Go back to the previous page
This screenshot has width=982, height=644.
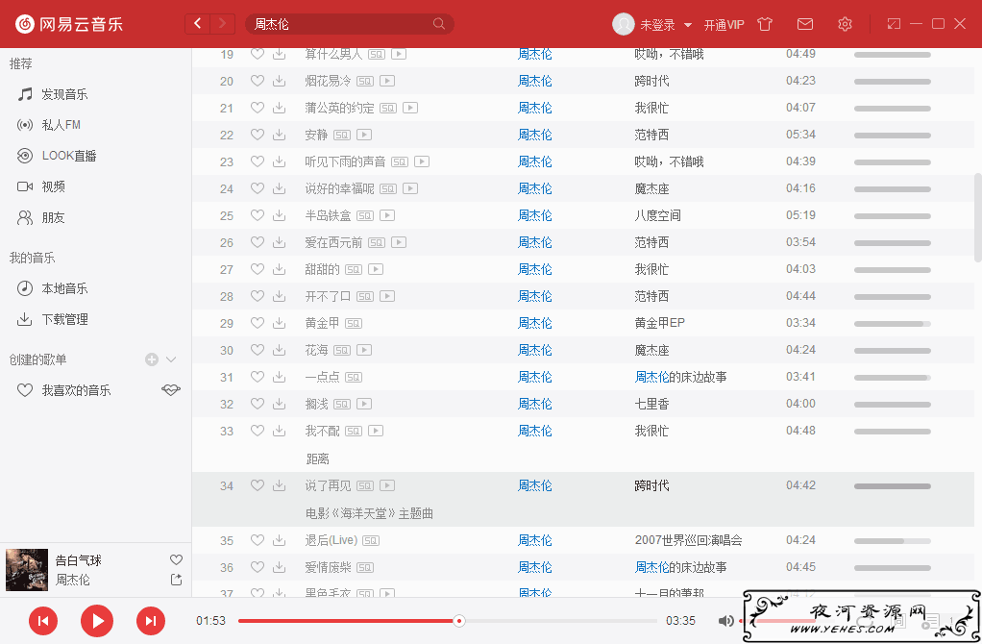(198, 24)
